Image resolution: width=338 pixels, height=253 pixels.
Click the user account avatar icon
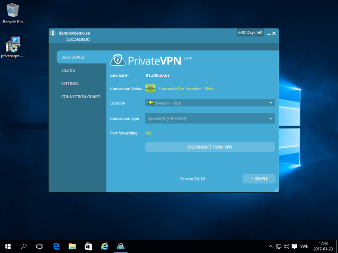tap(53, 33)
